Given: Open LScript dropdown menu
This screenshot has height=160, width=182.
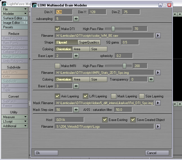Looking at the screenshot, I should (15, 121).
